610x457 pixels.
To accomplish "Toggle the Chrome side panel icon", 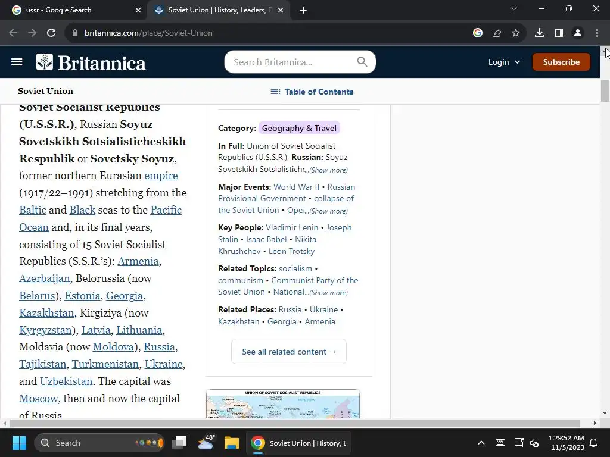I will click(x=559, y=33).
